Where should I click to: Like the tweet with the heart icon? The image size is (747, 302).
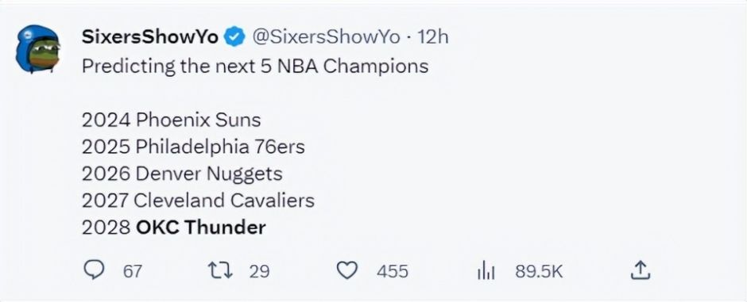(346, 270)
